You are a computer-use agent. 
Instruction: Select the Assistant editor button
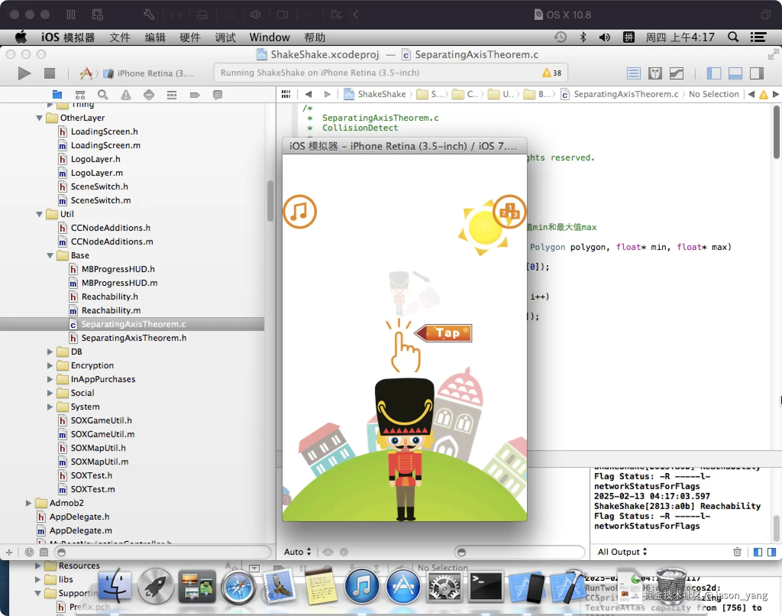tap(655, 73)
